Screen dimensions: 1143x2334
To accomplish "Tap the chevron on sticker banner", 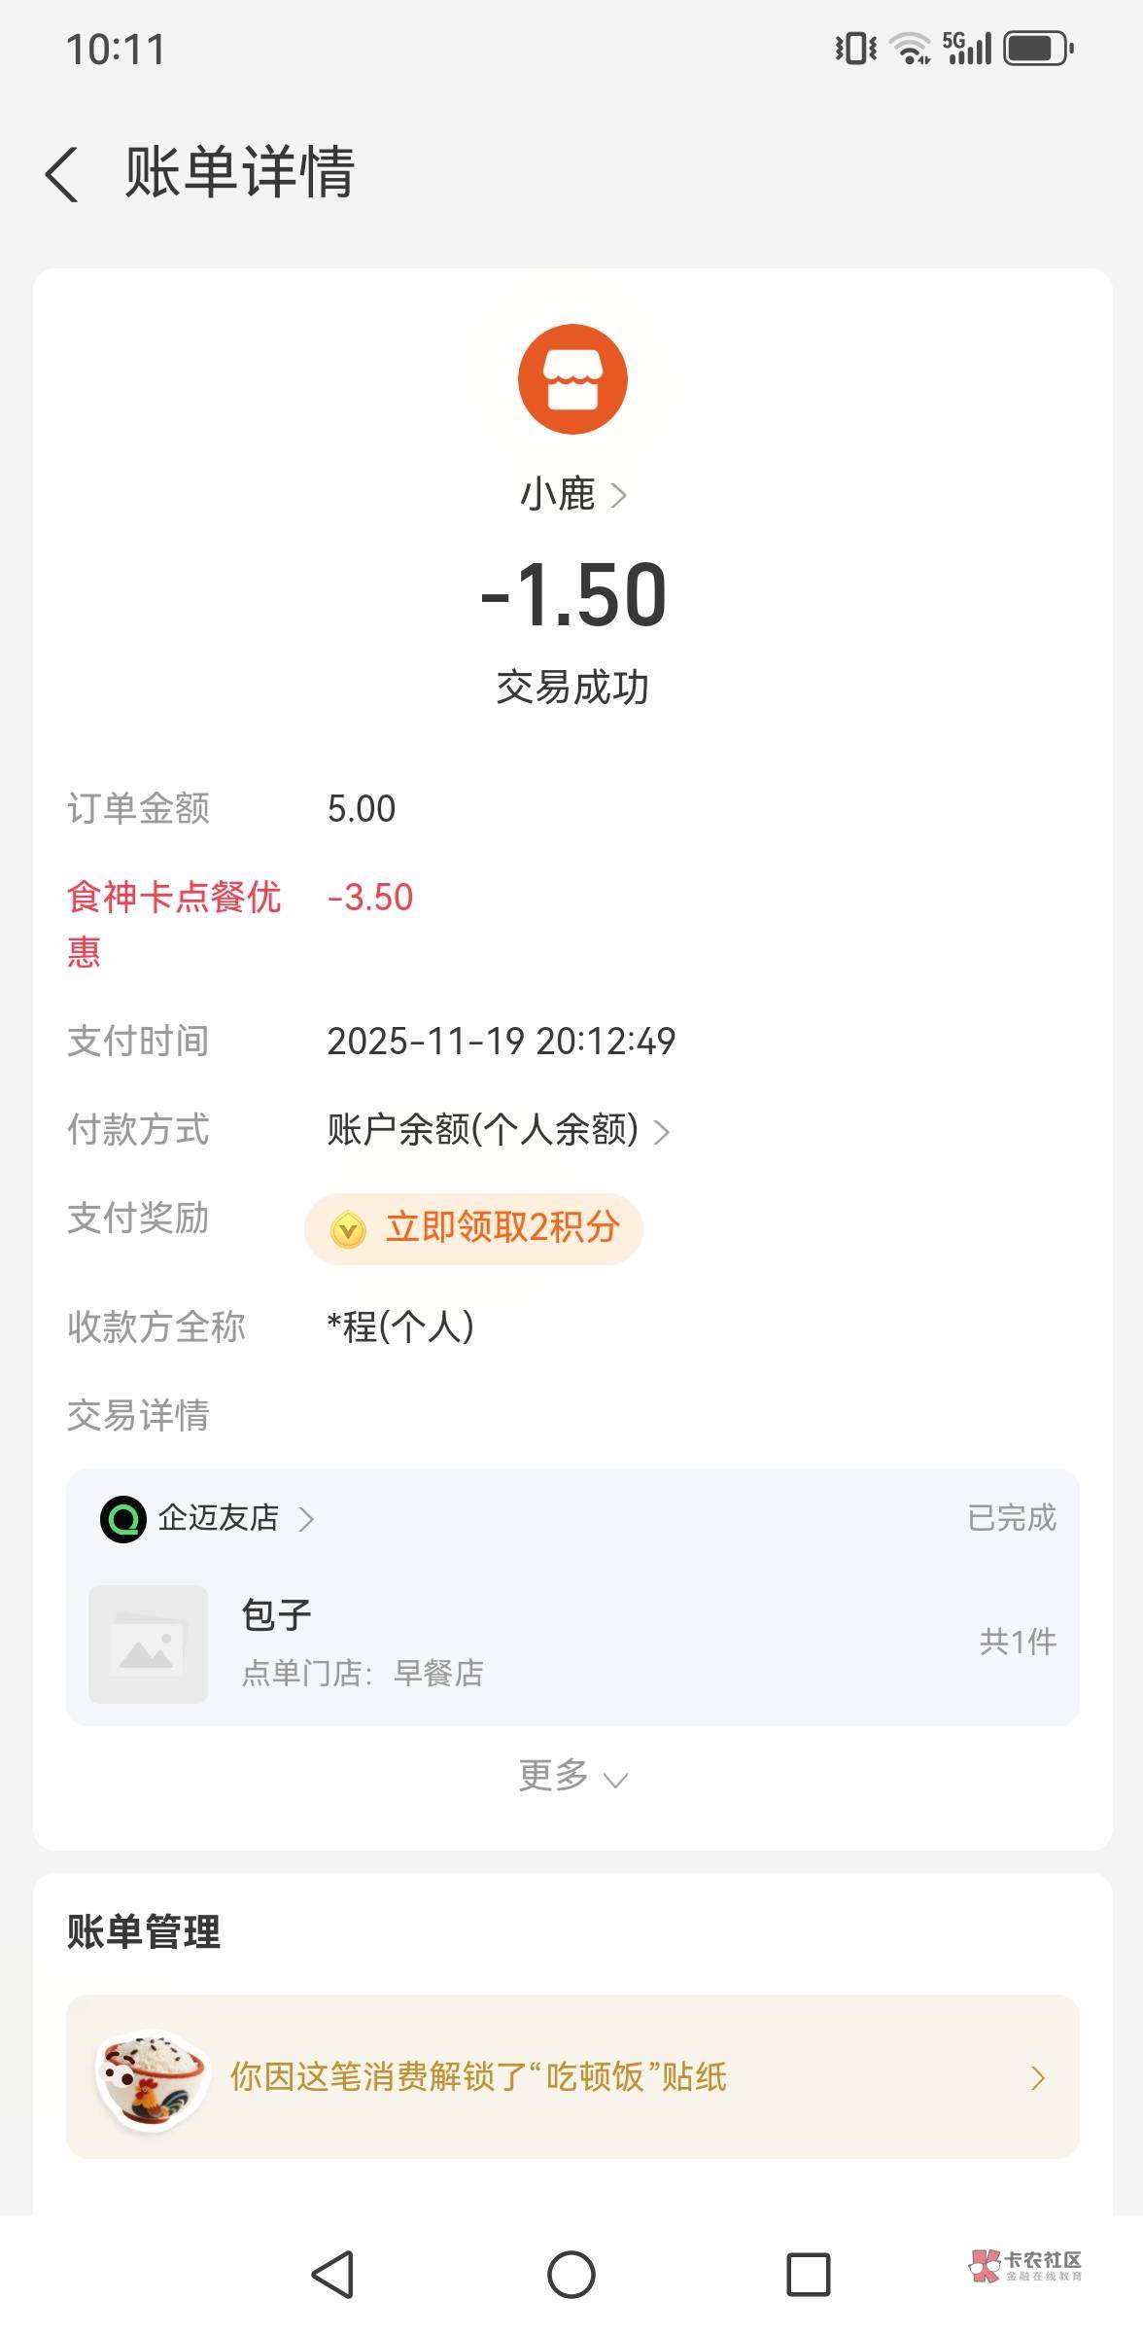I will point(1037,2078).
